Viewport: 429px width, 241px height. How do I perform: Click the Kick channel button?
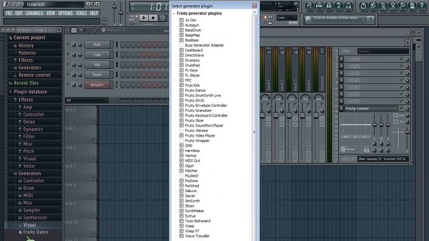pyautogui.click(x=97, y=45)
